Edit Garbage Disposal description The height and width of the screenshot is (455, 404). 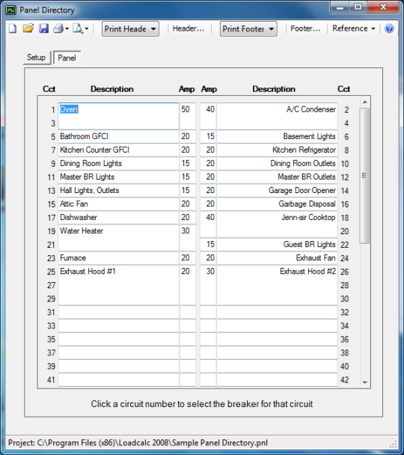[x=277, y=204]
